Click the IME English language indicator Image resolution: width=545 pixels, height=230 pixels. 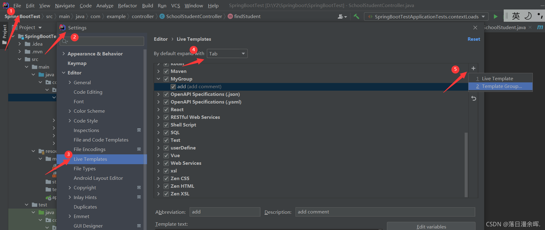coord(516,16)
